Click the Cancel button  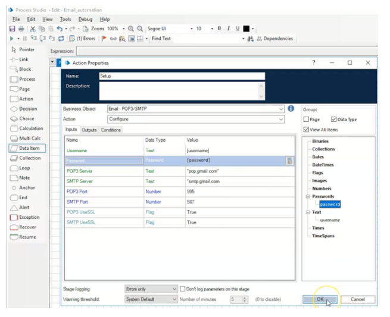click(x=358, y=299)
